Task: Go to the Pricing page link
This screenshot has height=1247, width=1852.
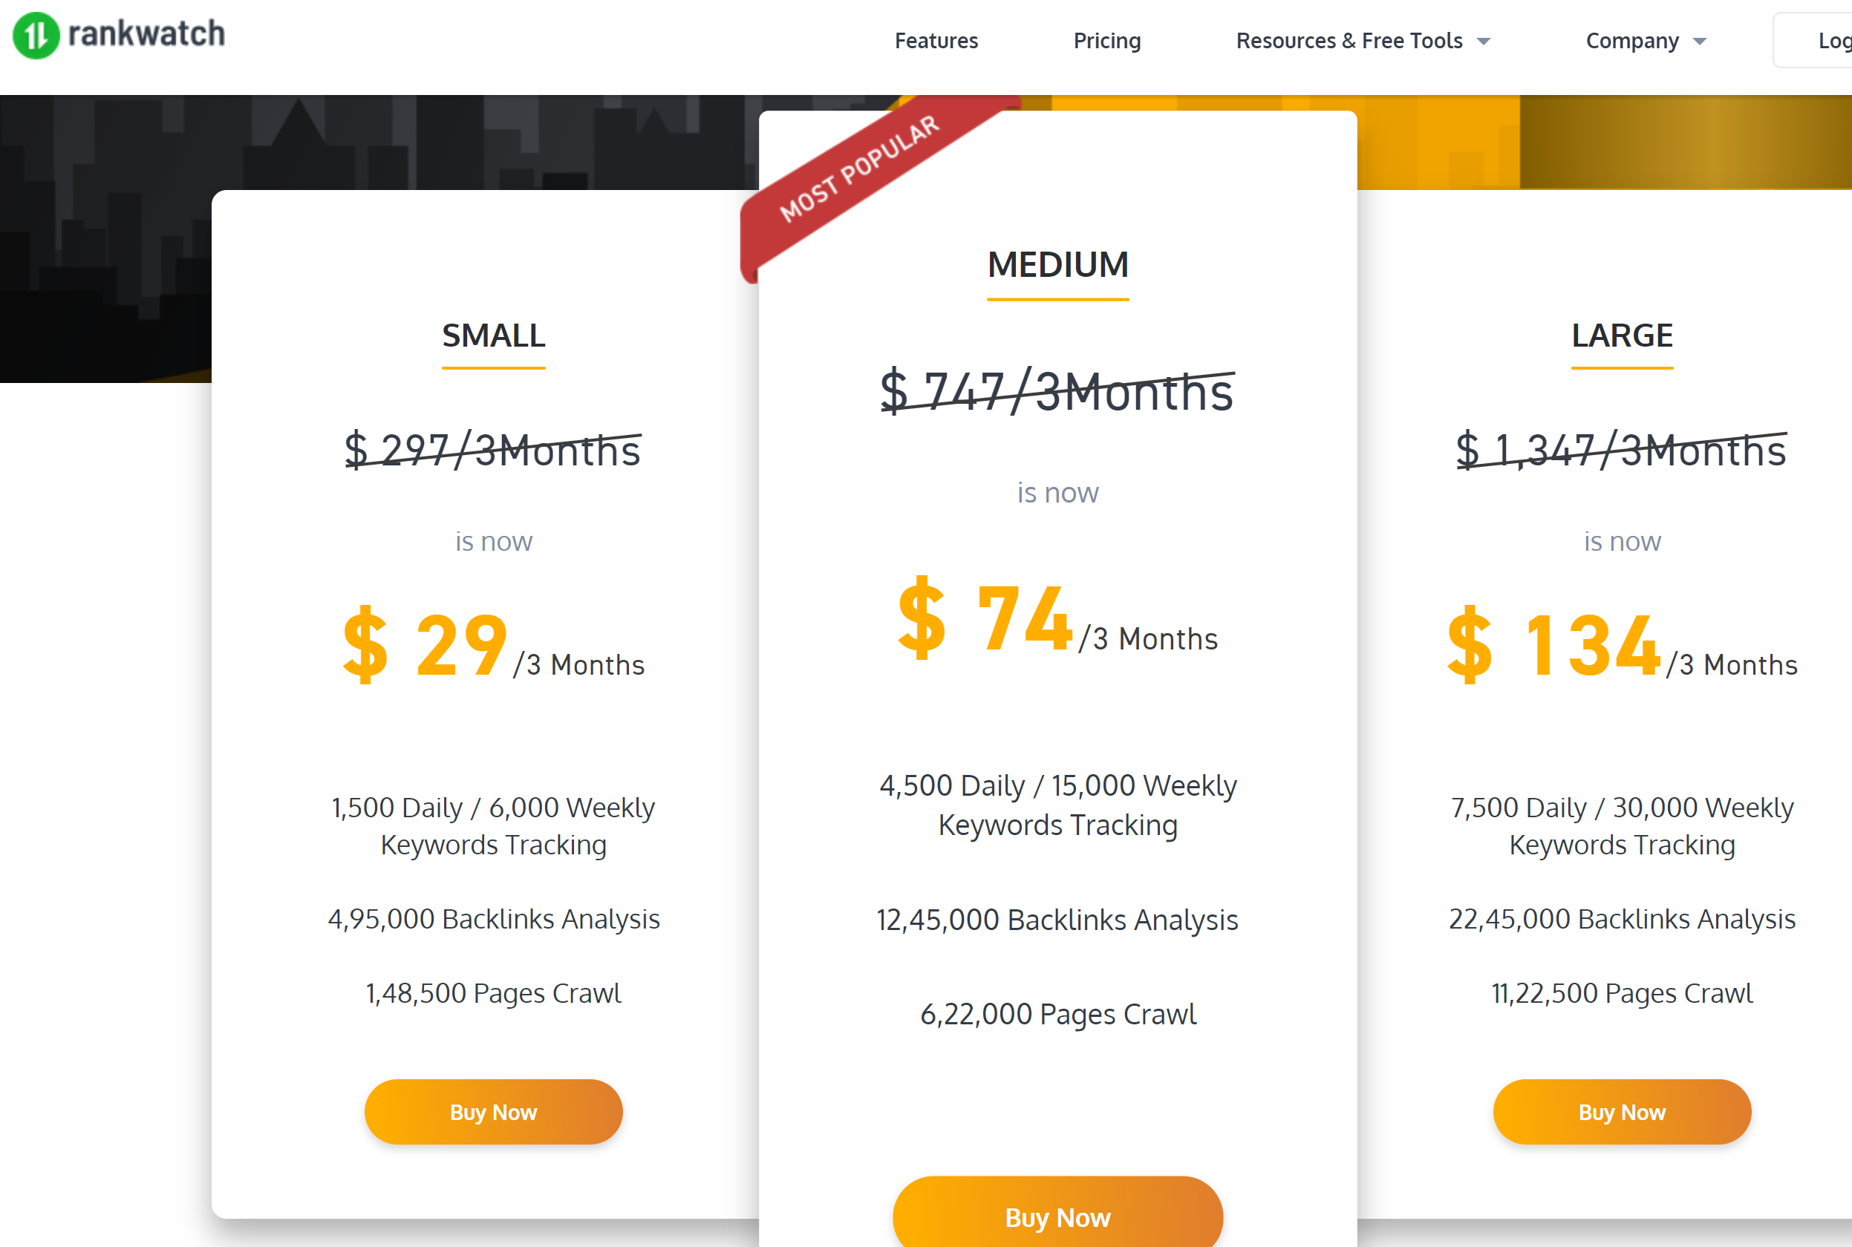Action: pos(1106,41)
